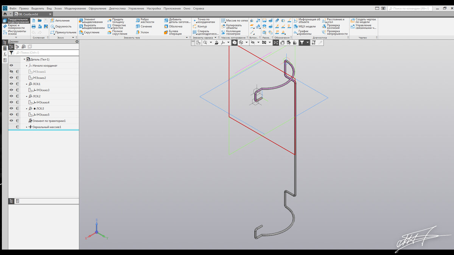
Task: Click Точка по координатам tool
Action: pos(204,20)
